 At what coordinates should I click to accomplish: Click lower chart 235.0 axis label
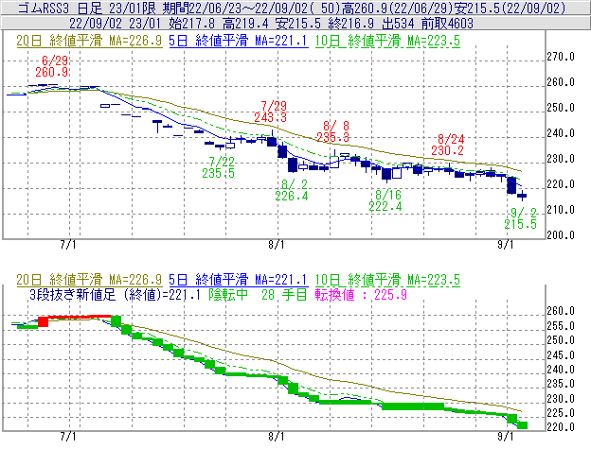pos(561,384)
